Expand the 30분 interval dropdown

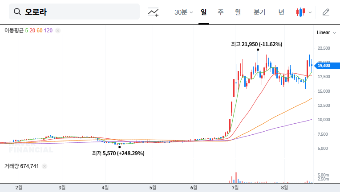tap(183, 12)
